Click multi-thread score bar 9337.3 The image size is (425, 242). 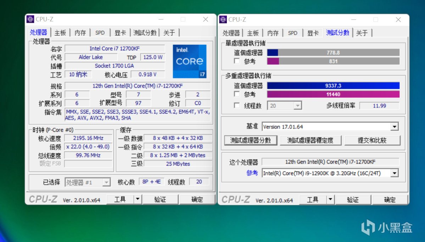tap(334, 86)
